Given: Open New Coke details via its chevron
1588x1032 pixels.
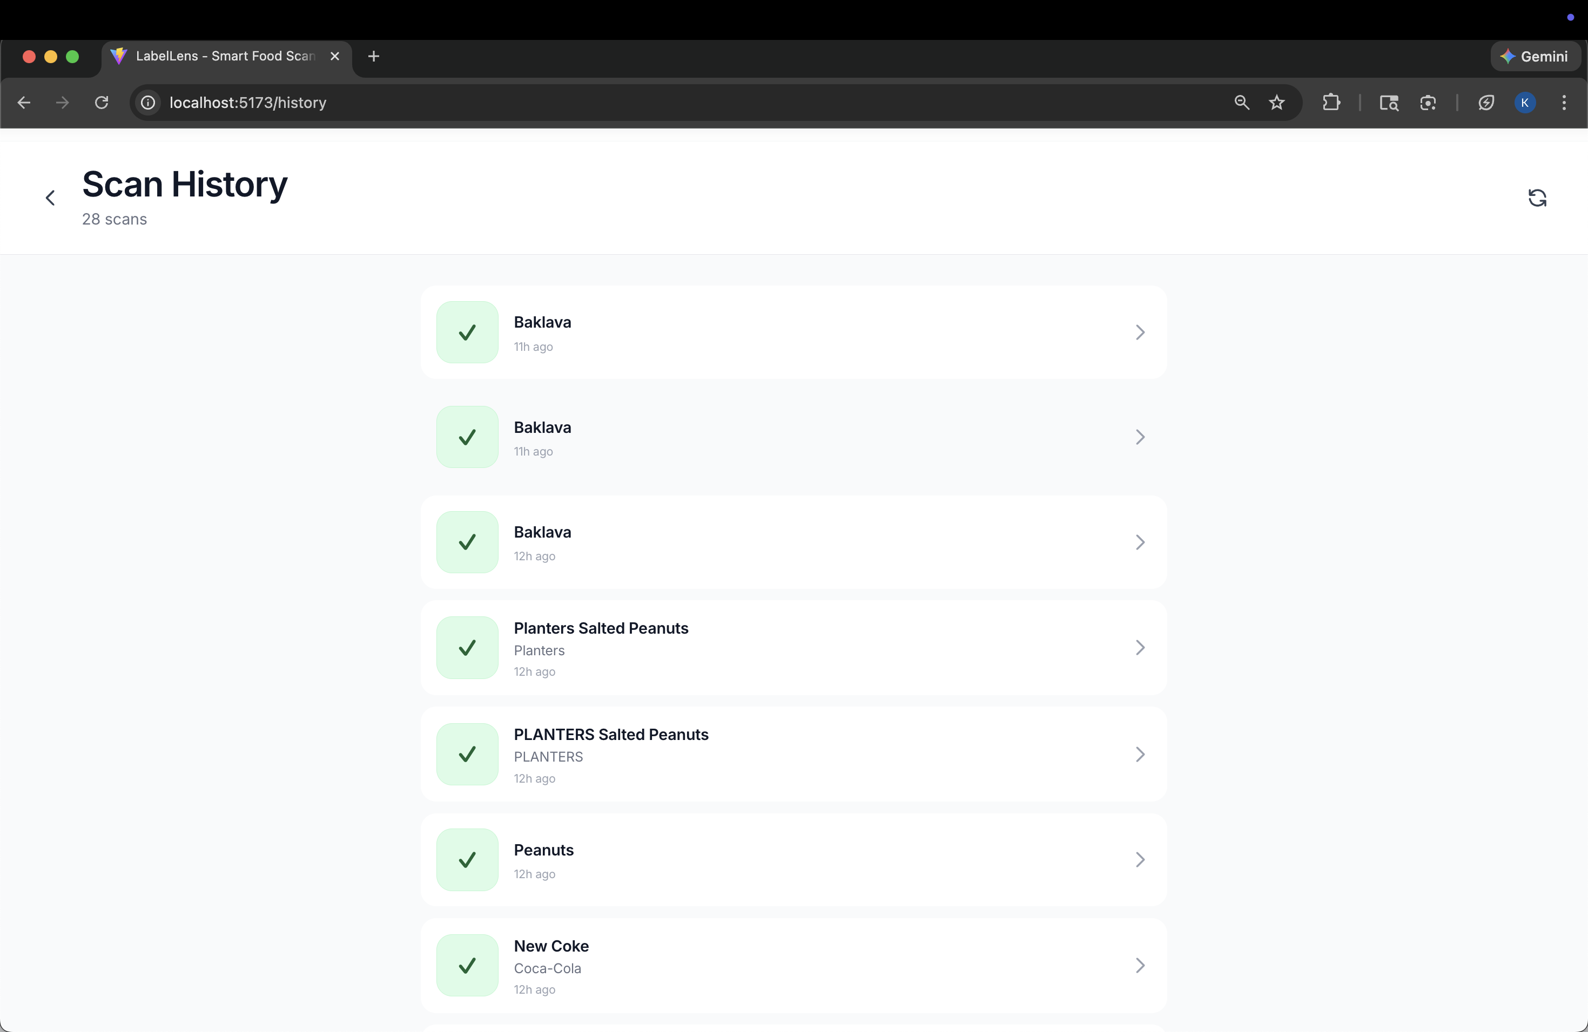Looking at the screenshot, I should coord(1140,965).
